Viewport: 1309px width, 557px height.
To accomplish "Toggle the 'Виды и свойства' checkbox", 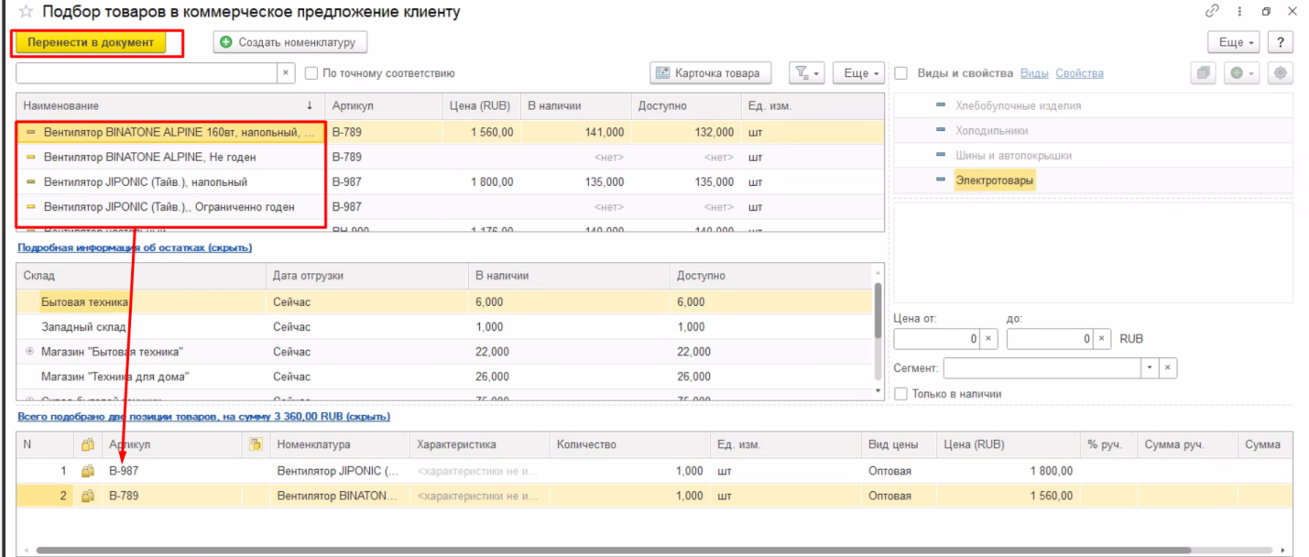I will (x=901, y=73).
